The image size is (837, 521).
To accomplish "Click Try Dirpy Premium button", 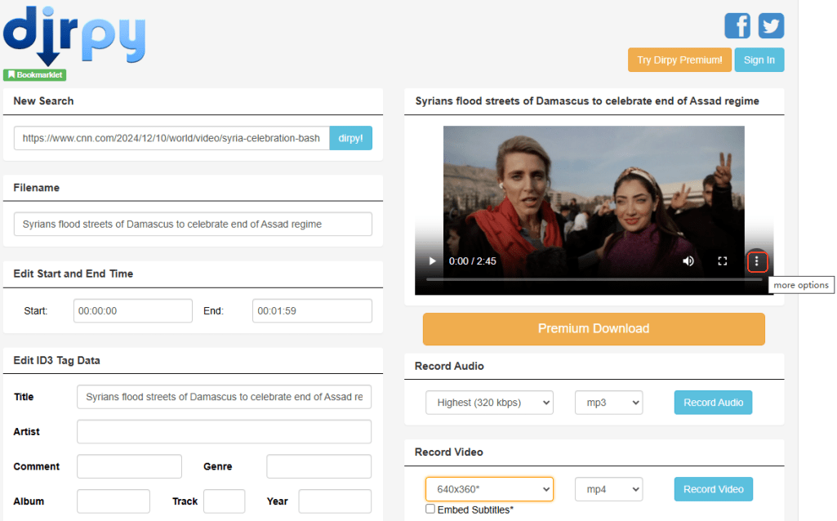I will (679, 60).
